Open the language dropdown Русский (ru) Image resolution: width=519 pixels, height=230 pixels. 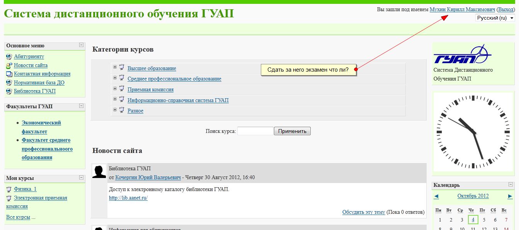pos(495,18)
